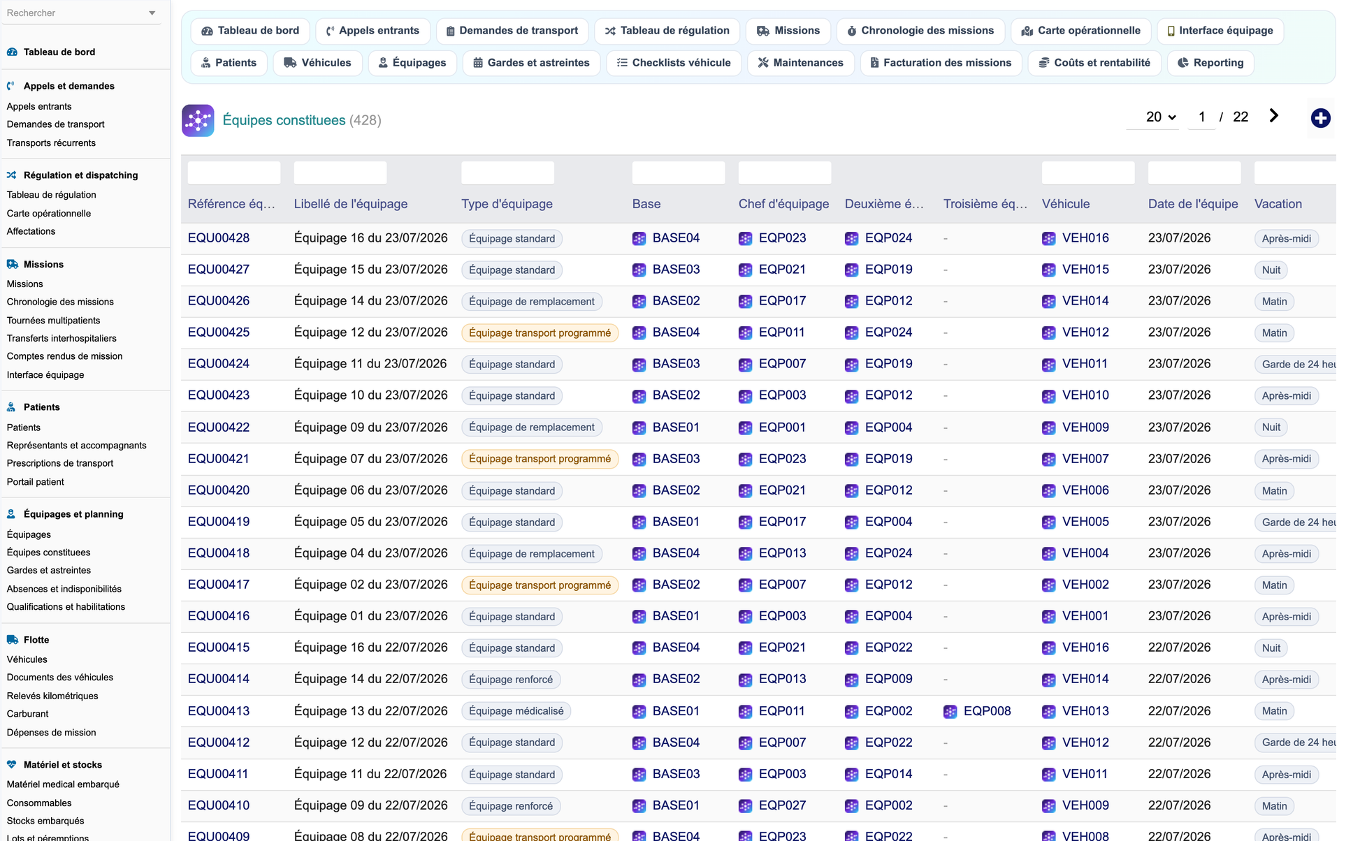This screenshot has height=841, width=1360.
Task: Click VEH014 icon in row EQU00426
Action: 1048,302
